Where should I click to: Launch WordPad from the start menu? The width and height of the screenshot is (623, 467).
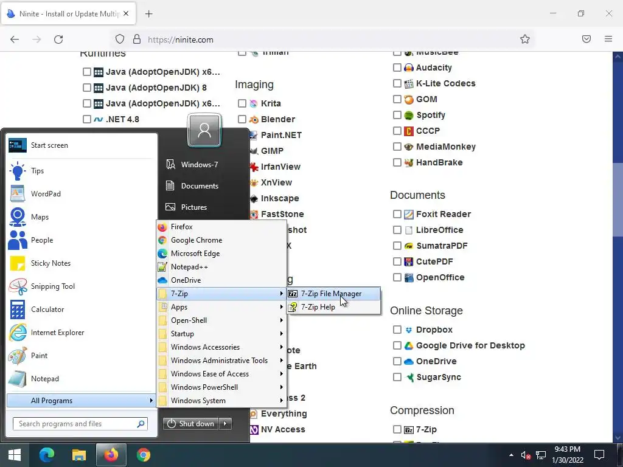point(81,194)
